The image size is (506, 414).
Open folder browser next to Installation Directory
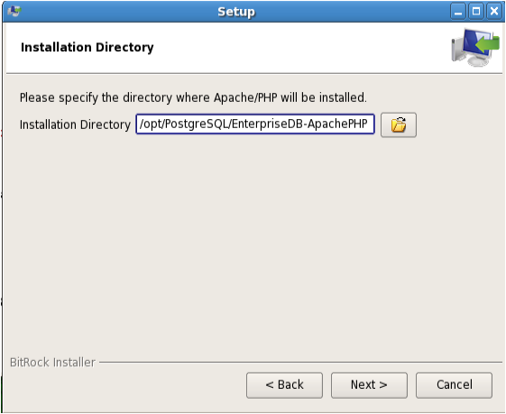tap(399, 124)
